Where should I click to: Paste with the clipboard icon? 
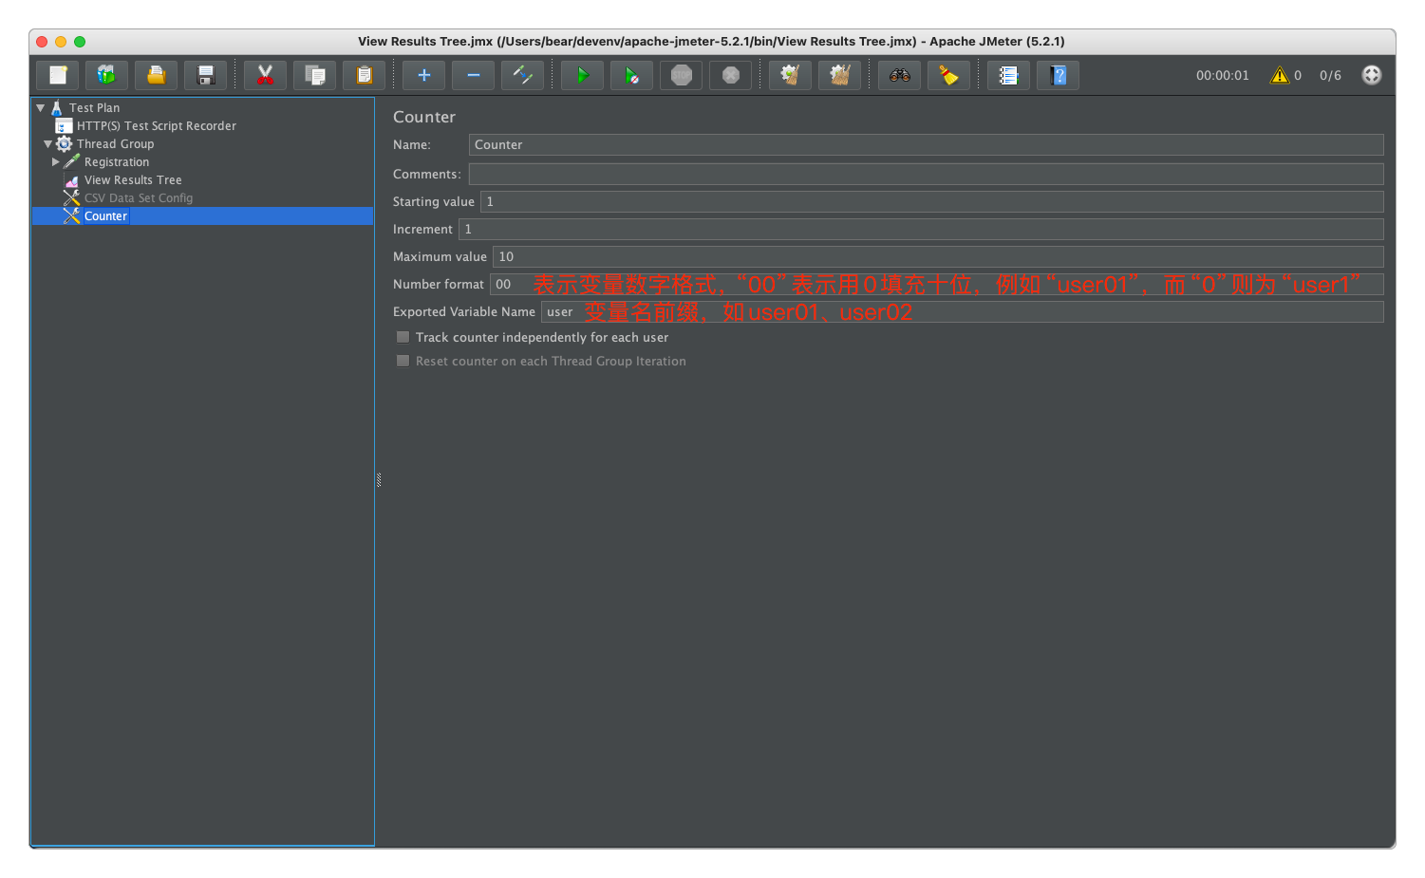[x=364, y=75]
